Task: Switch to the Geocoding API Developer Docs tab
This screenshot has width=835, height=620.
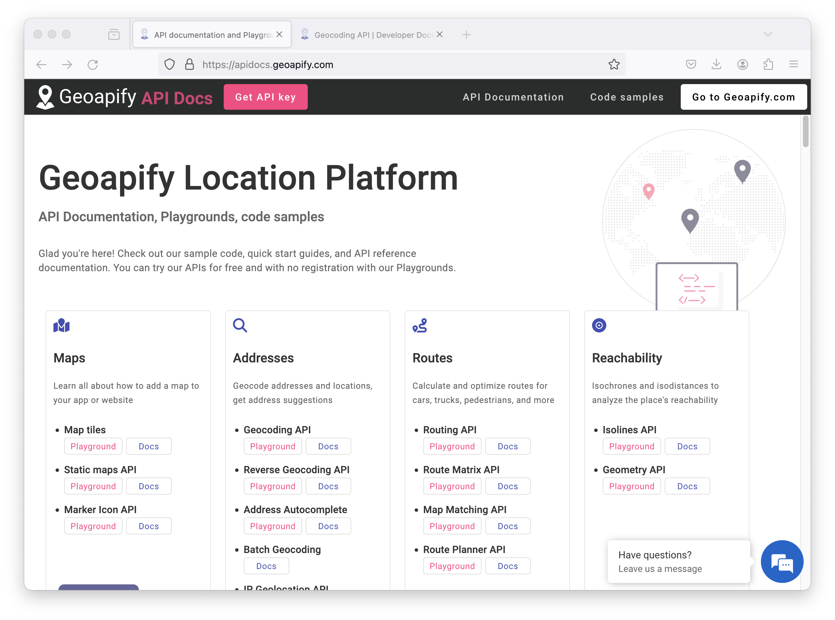Action: click(x=372, y=35)
